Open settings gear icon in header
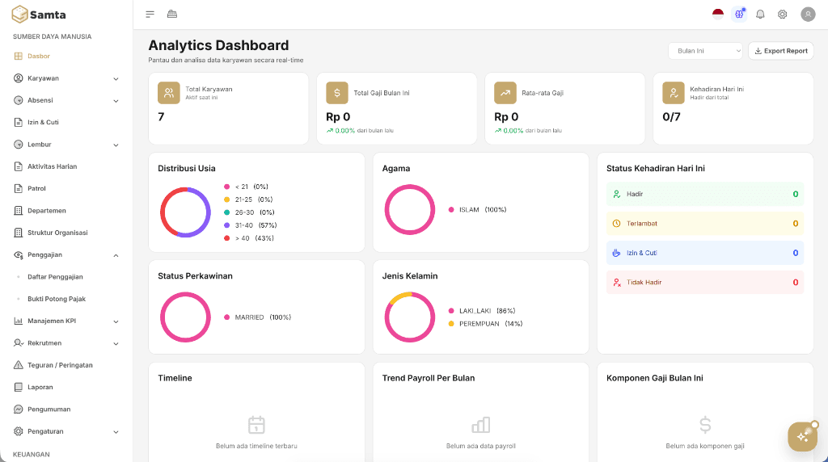 (x=783, y=15)
